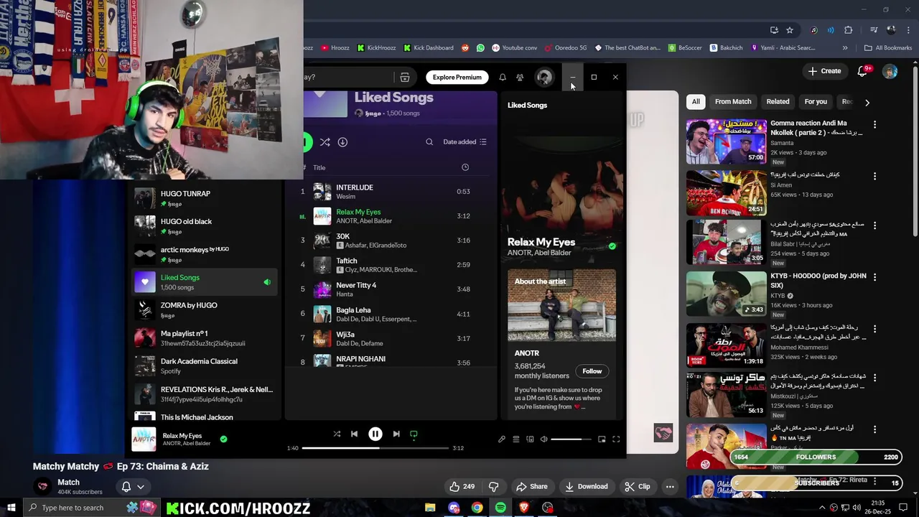The image size is (919, 517).
Task: Skip to next track in Spotify
Action: click(396, 434)
